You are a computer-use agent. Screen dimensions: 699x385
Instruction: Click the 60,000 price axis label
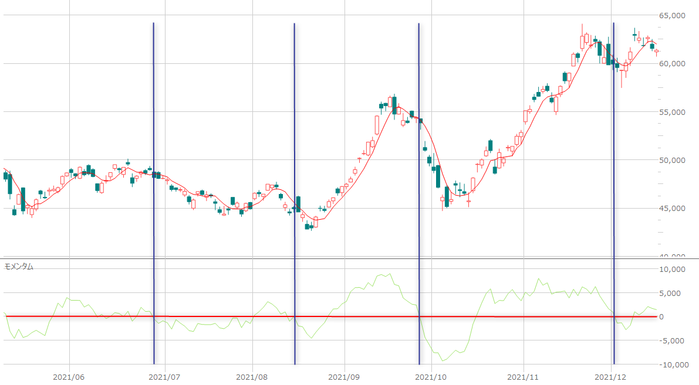pos(670,64)
